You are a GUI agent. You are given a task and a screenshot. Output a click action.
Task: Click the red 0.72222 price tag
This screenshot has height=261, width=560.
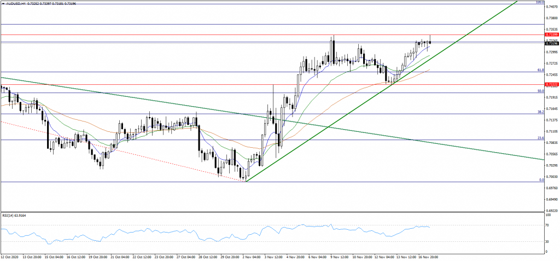pos(552,85)
